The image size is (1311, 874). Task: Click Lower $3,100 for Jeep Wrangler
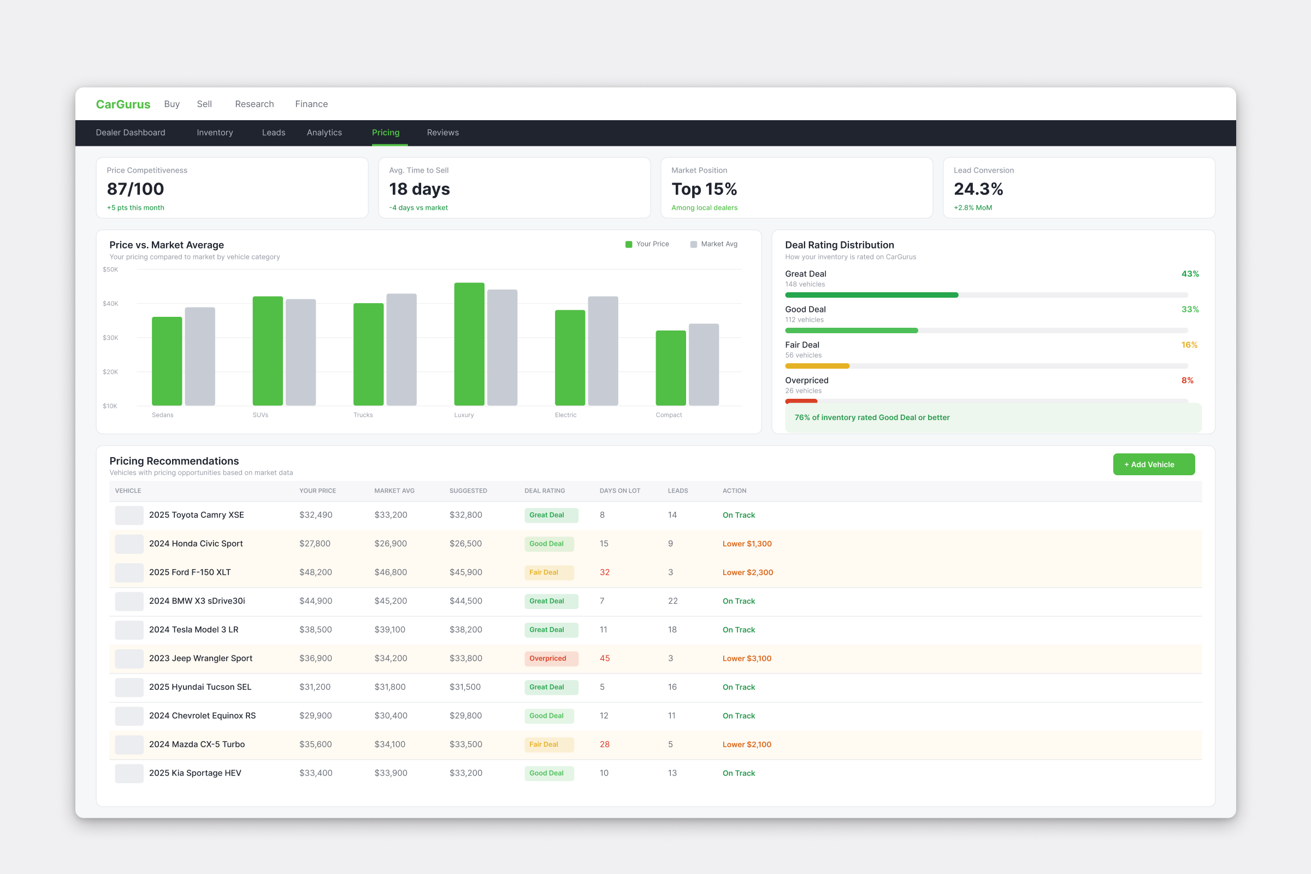click(x=747, y=659)
